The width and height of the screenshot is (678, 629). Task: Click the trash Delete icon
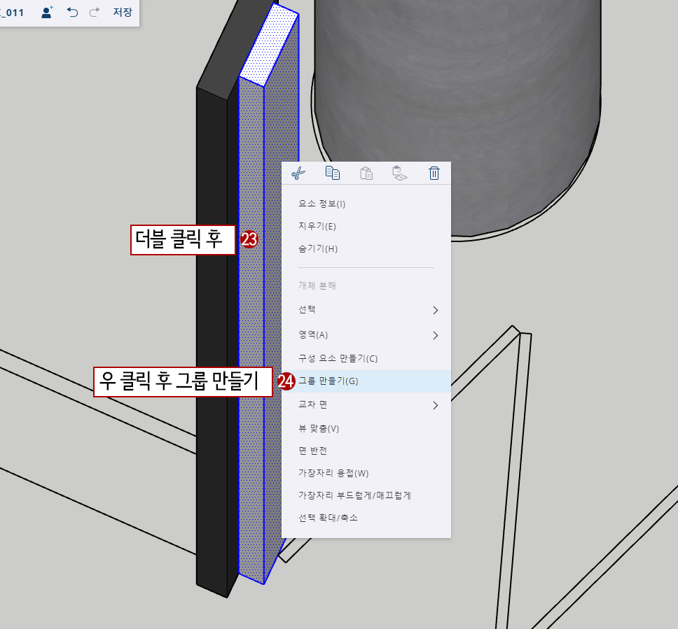click(434, 174)
